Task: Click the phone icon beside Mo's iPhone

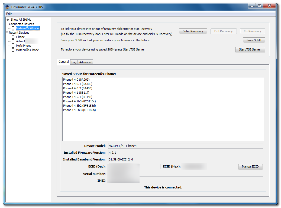Action: pos(13,46)
